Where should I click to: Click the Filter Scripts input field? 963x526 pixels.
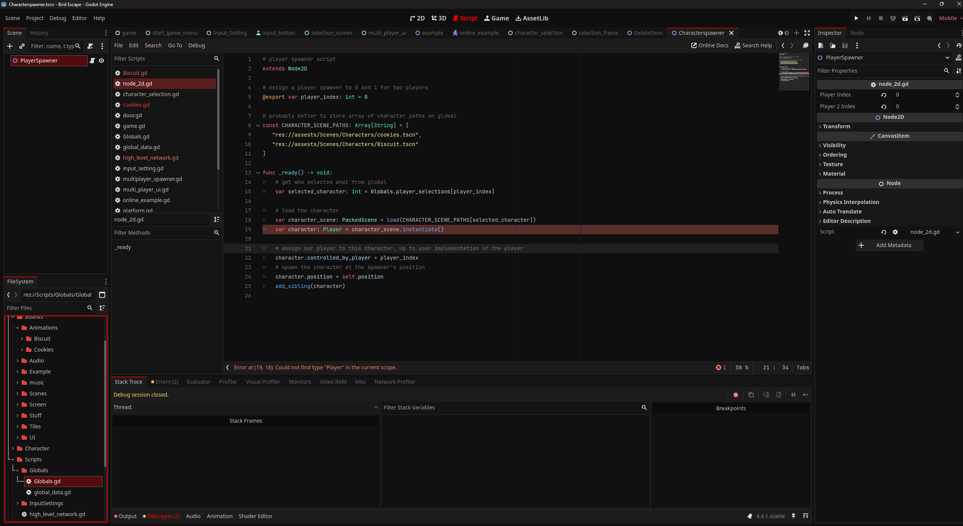tap(163, 59)
